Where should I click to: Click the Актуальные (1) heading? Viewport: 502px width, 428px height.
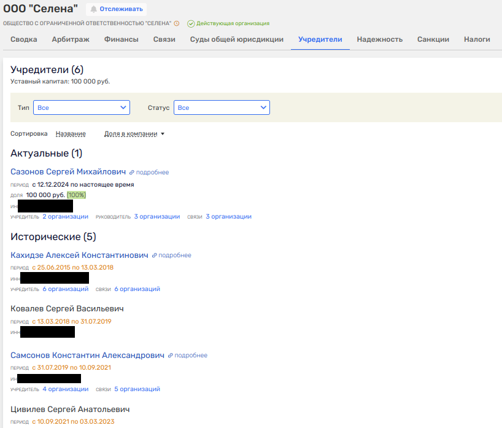point(47,154)
